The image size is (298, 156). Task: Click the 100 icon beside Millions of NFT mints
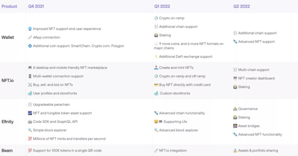click(30, 139)
